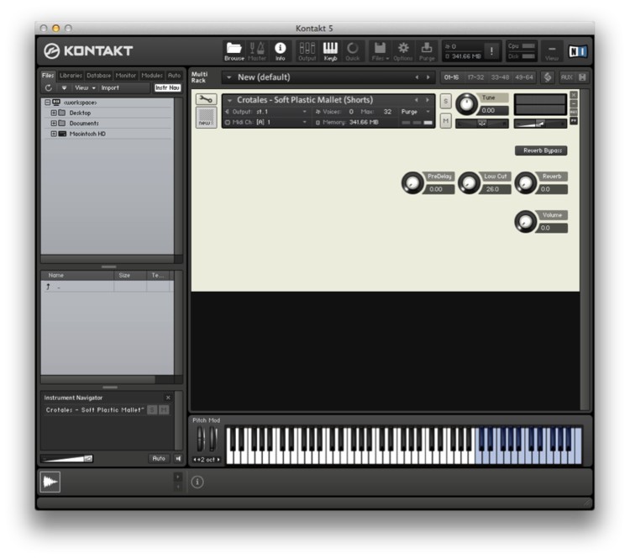Expand the Desktop folder node
The image size is (630, 559).
[x=54, y=113]
